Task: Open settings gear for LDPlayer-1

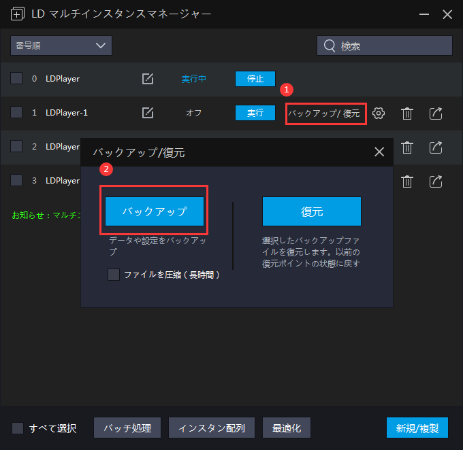Action: [379, 114]
